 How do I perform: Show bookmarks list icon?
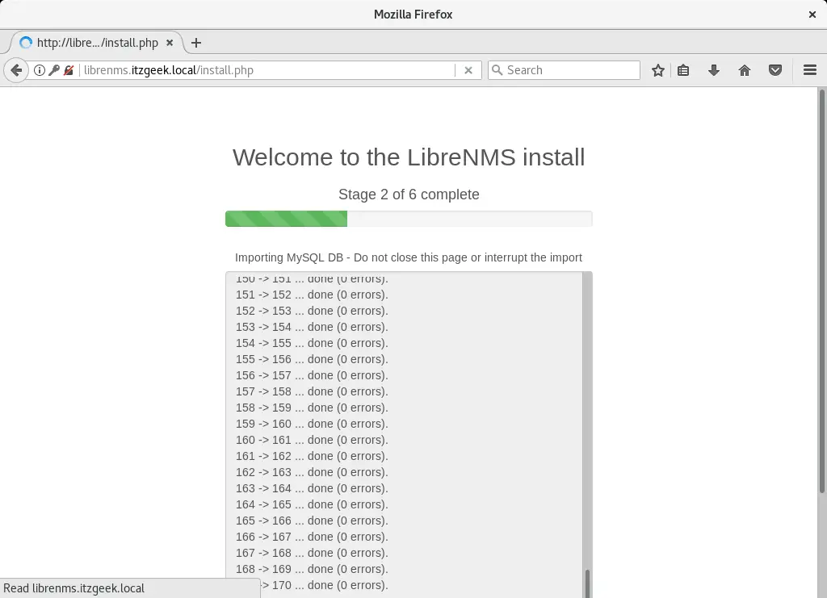tap(683, 70)
